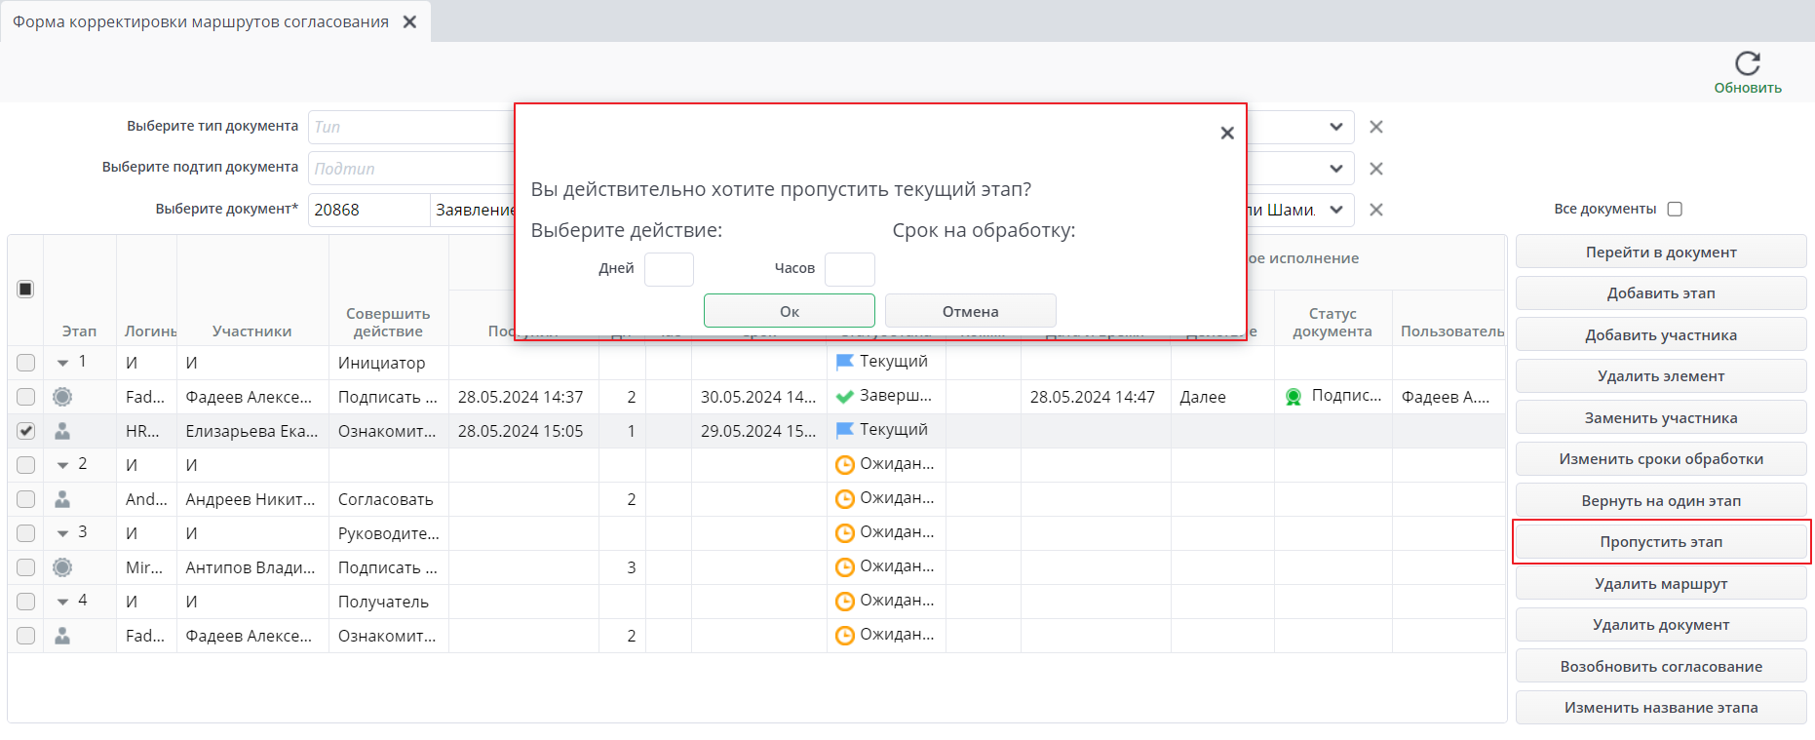
Task: Check the stage 3 row checkbox
Action: 25,533
